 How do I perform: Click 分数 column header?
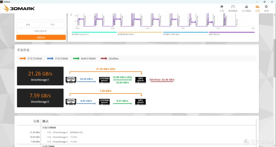(36, 121)
